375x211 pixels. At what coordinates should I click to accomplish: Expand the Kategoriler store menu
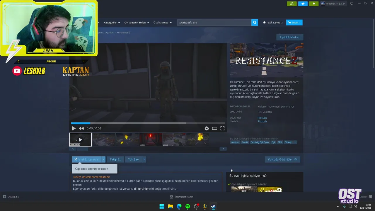pyautogui.click(x=112, y=23)
